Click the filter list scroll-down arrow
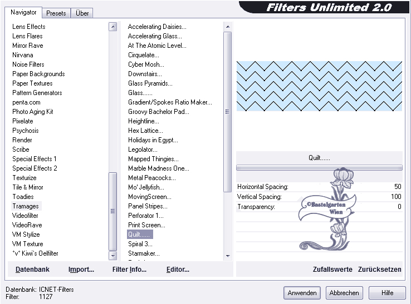The width and height of the screenshot is (411, 304). click(x=228, y=256)
